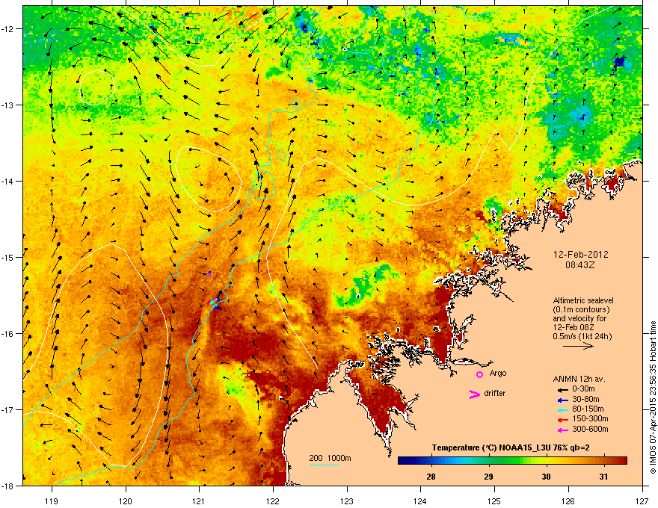This screenshot has width=658, height=508.
Task: Click the 300-600m depth label
Action: [590, 430]
